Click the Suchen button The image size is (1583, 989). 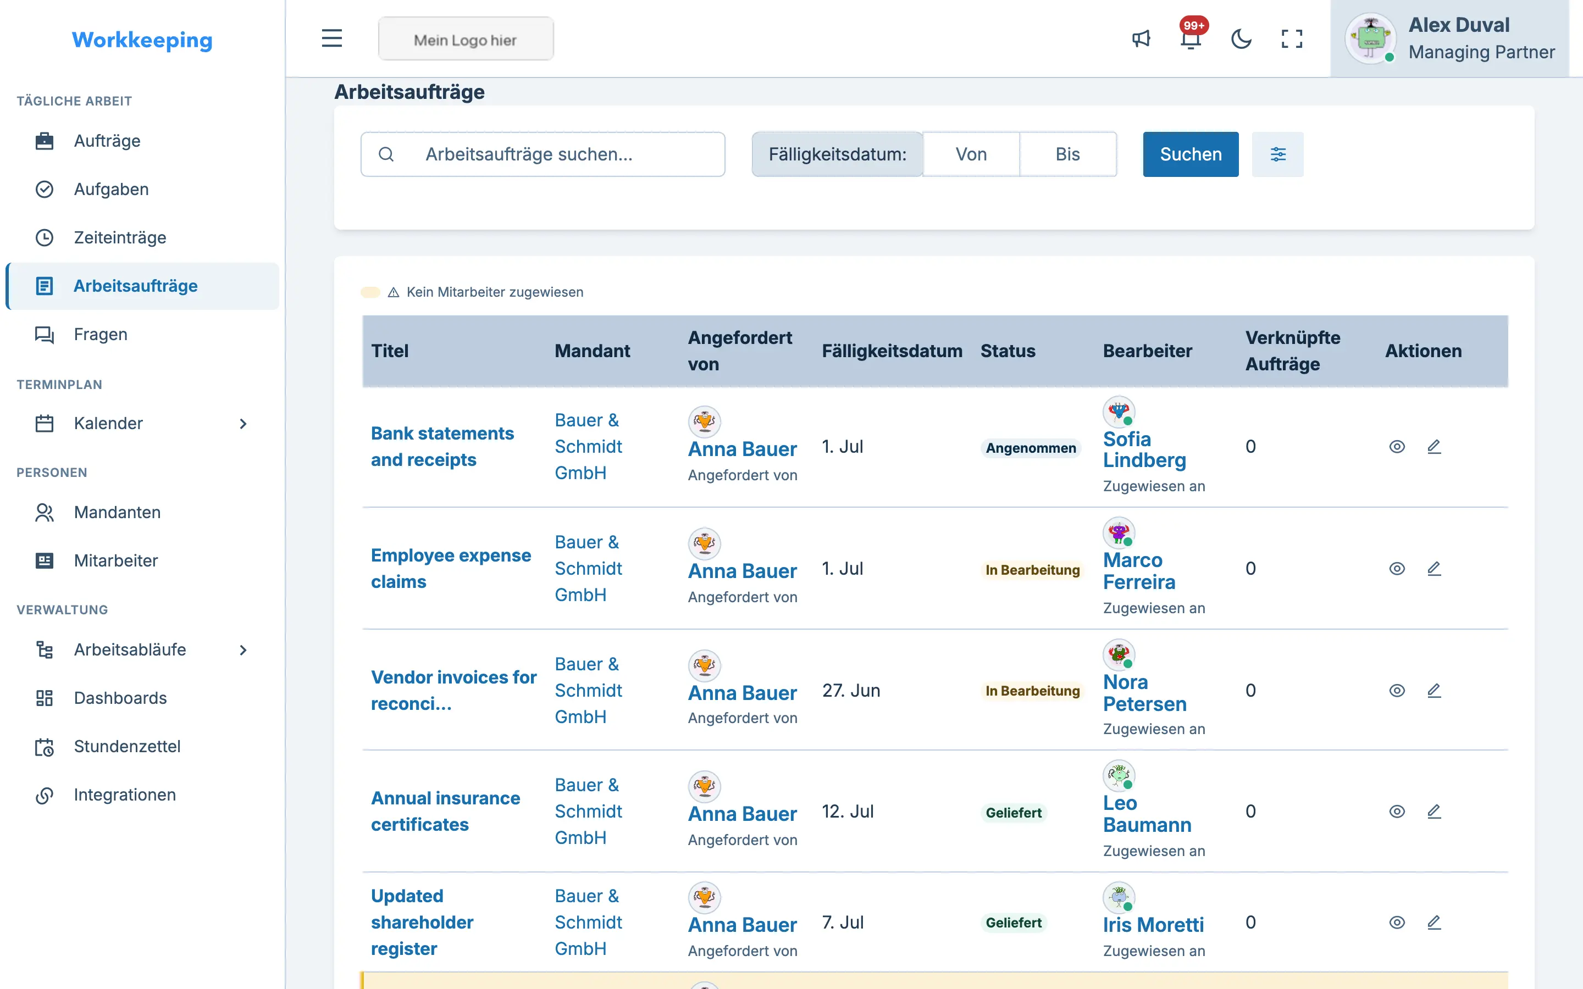pos(1191,154)
